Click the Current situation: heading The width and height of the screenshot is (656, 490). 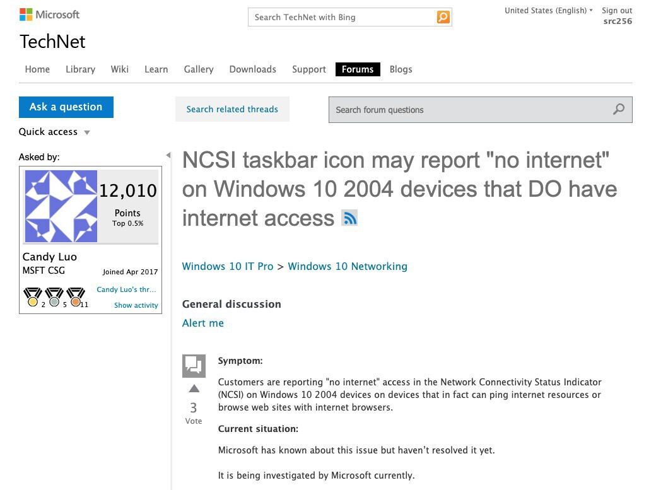pos(258,429)
